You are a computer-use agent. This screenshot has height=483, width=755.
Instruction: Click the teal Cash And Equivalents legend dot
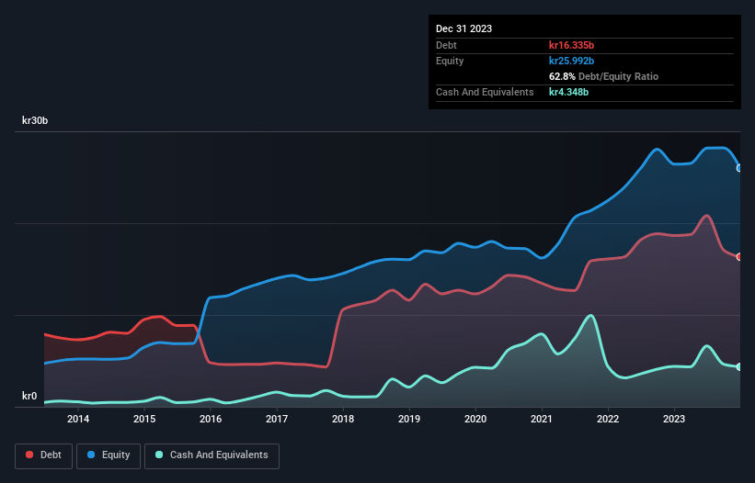pyautogui.click(x=159, y=455)
